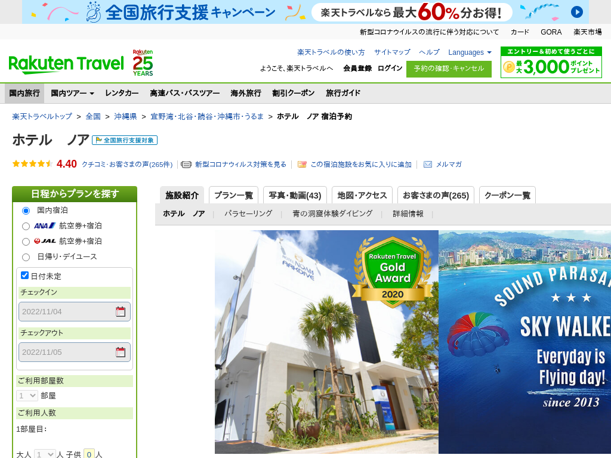This screenshot has width=611, height=458.
Task: Open サイトマップ link
Action: [x=392, y=52]
